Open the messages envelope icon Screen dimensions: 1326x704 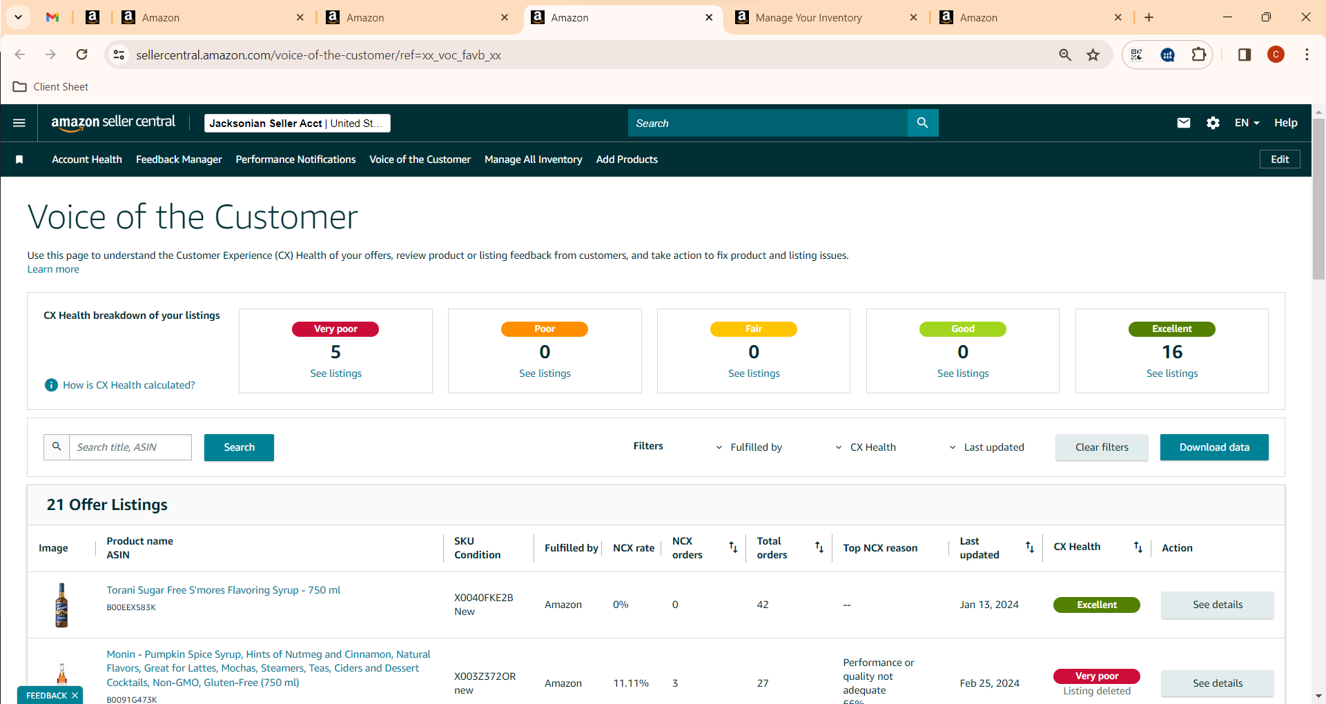coord(1184,123)
